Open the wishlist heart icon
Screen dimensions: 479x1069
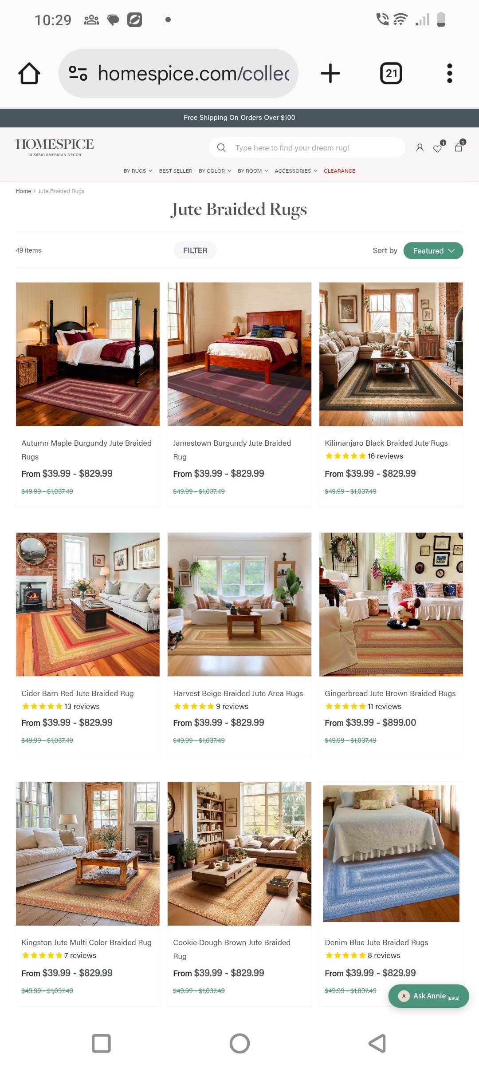(438, 148)
